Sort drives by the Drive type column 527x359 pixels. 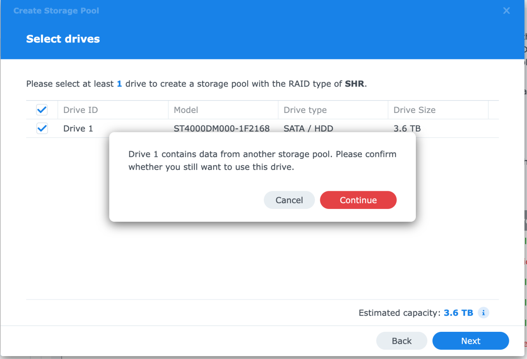[x=305, y=110]
